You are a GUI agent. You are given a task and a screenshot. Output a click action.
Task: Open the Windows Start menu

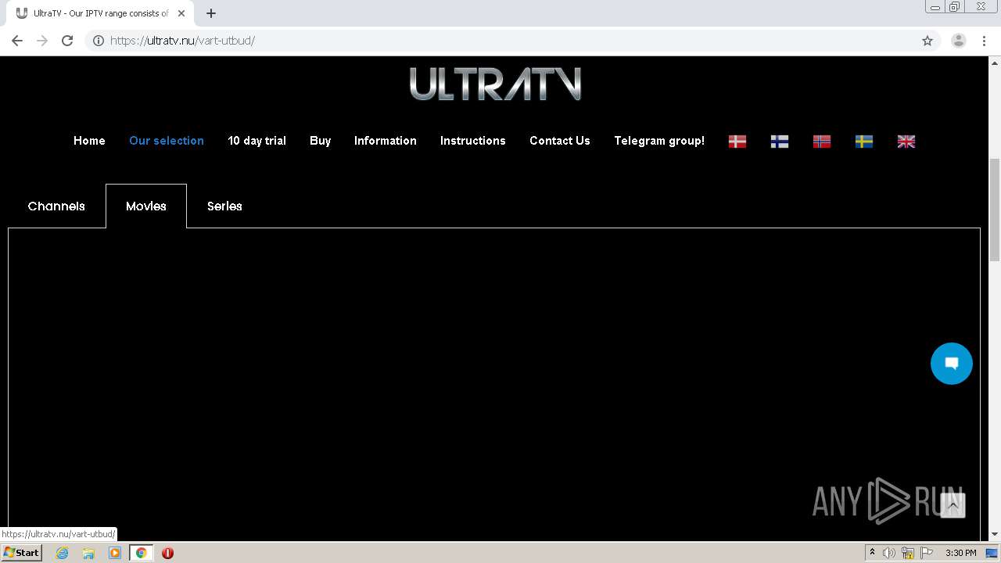click(22, 553)
